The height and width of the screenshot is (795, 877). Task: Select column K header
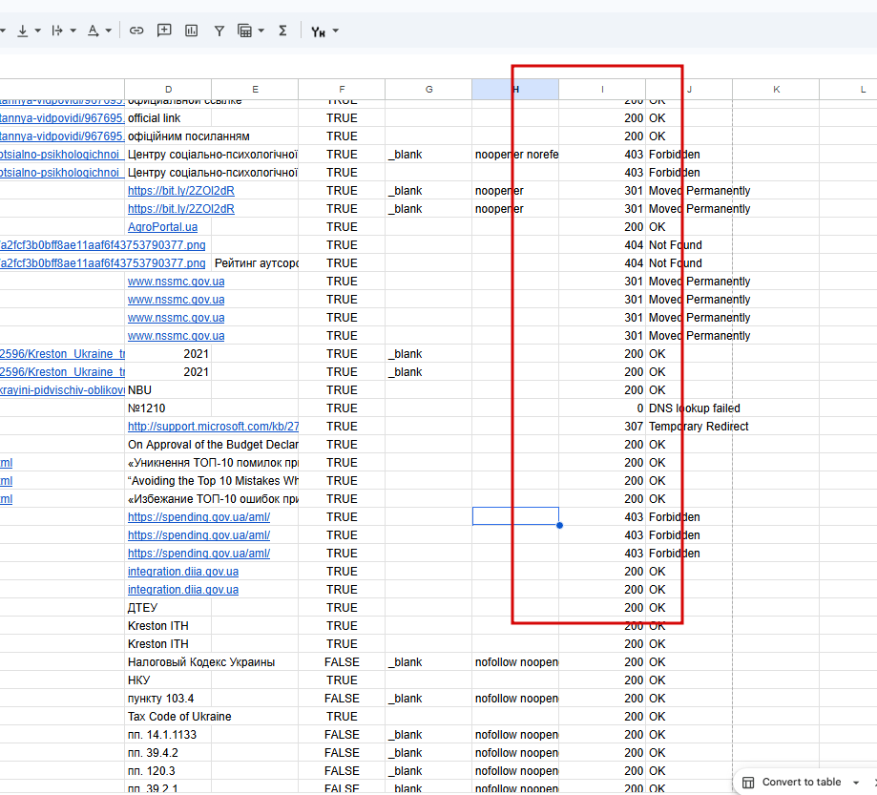(x=776, y=90)
